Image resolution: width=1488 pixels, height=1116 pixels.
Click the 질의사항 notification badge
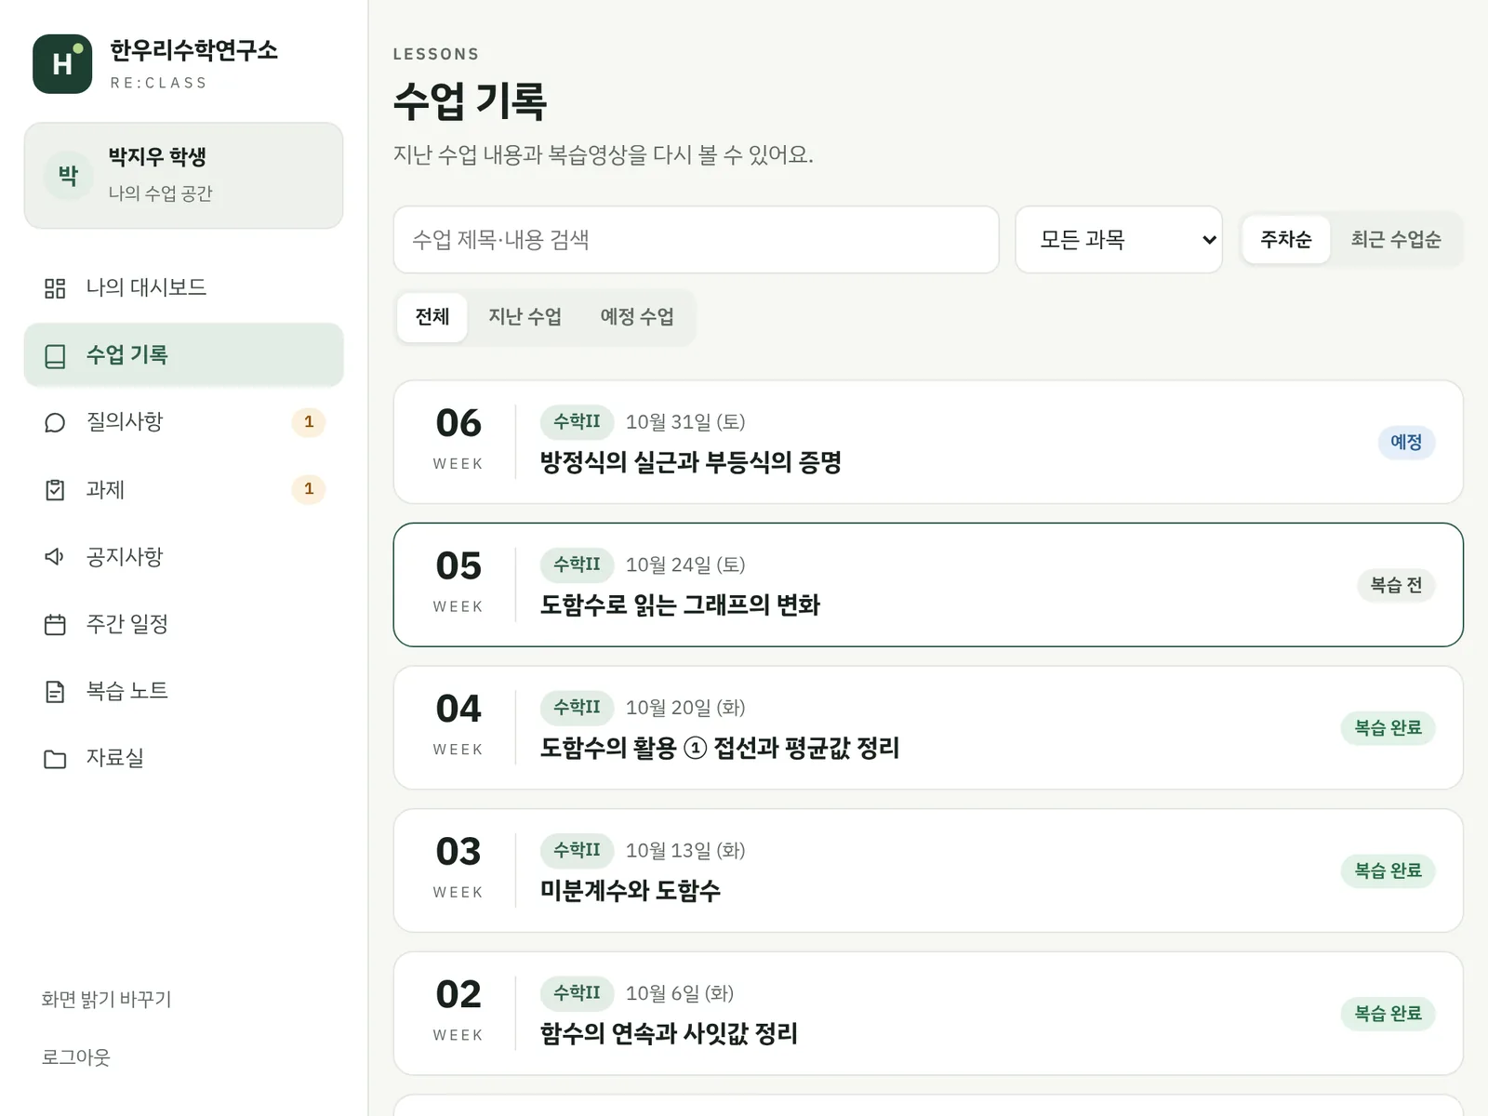(309, 421)
